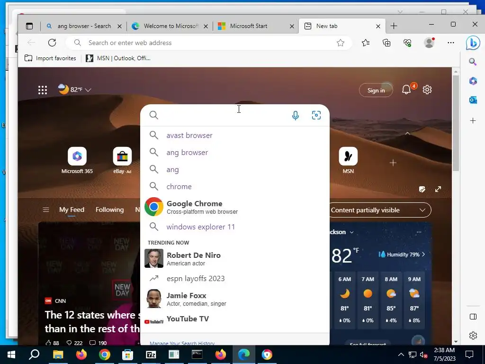Edit the background image icon

pyautogui.click(x=422, y=189)
